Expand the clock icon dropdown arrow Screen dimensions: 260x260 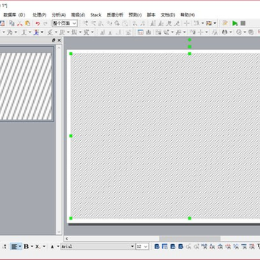[x=245, y=32]
